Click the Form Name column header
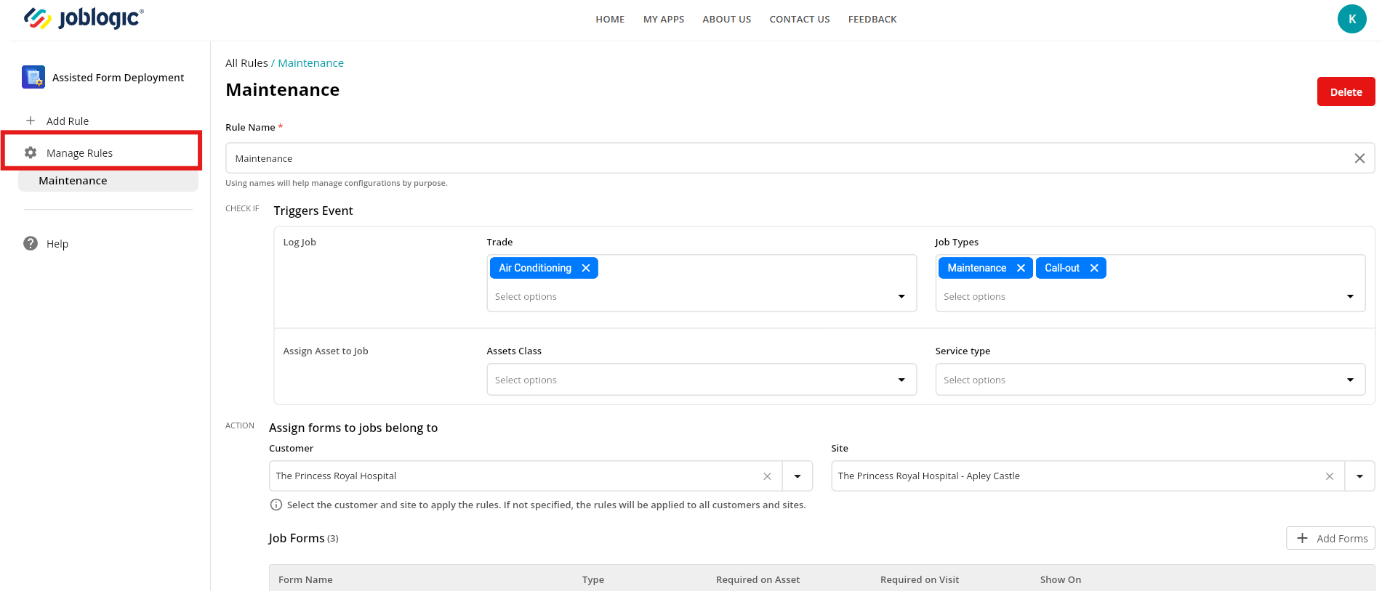Viewport: 1382px width, 591px height. [x=305, y=579]
